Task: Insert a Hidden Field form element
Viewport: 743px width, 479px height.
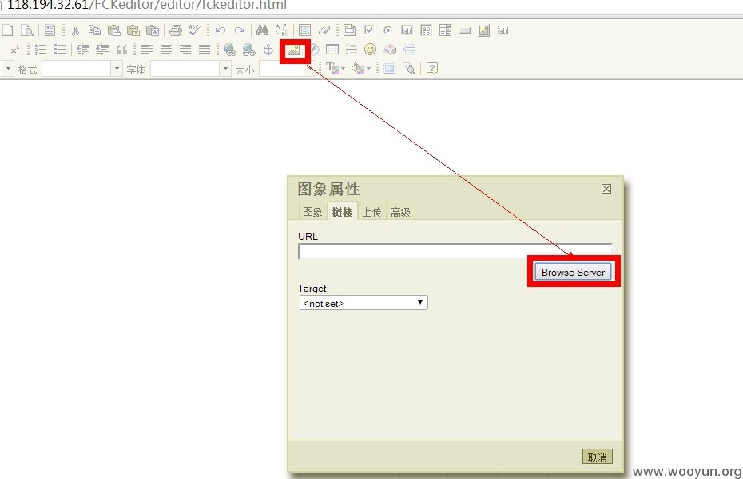Action: (x=503, y=30)
